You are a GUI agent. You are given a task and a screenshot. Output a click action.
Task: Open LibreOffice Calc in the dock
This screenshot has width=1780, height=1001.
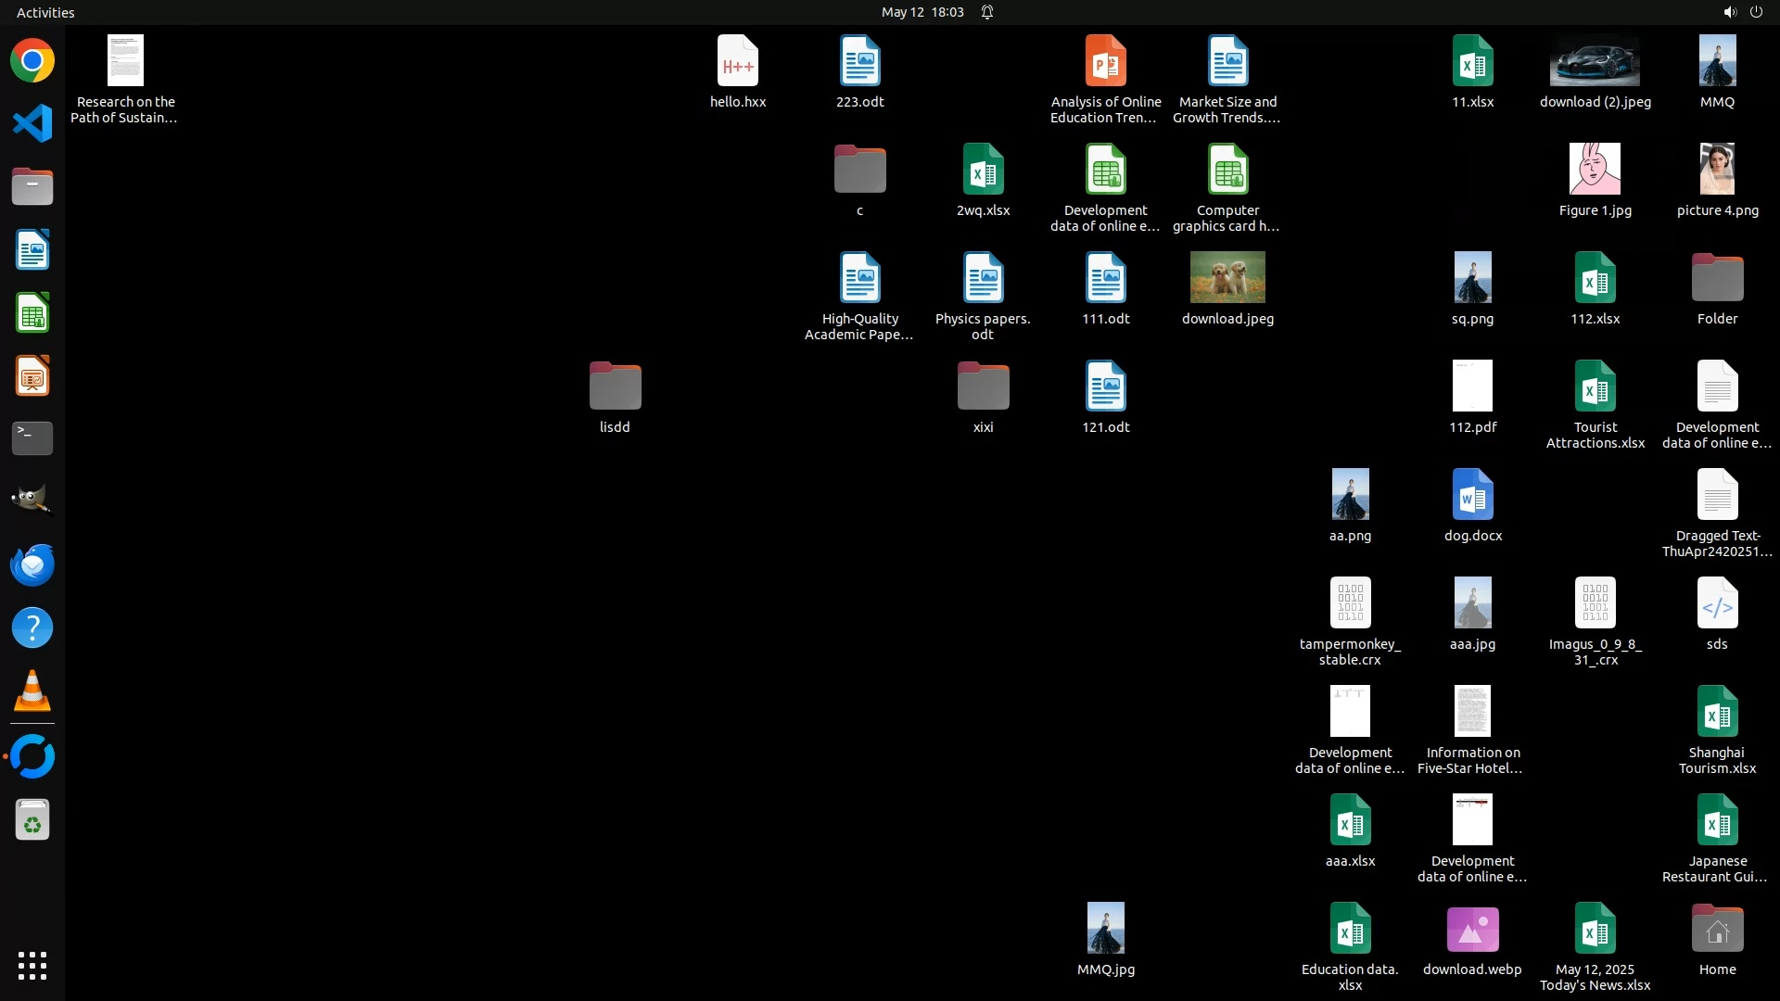(32, 312)
